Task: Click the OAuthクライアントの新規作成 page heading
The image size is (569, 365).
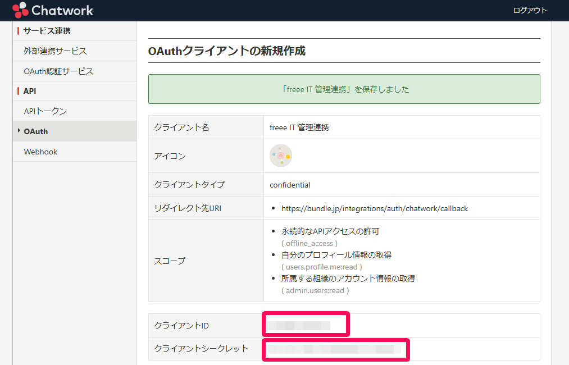Action: point(227,51)
